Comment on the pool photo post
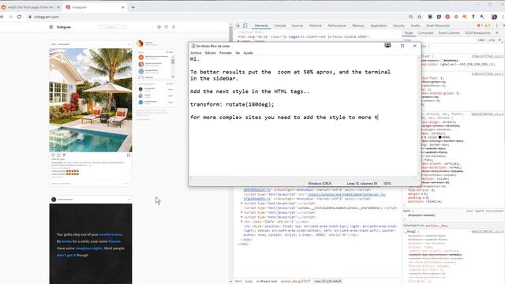 pos(58,155)
